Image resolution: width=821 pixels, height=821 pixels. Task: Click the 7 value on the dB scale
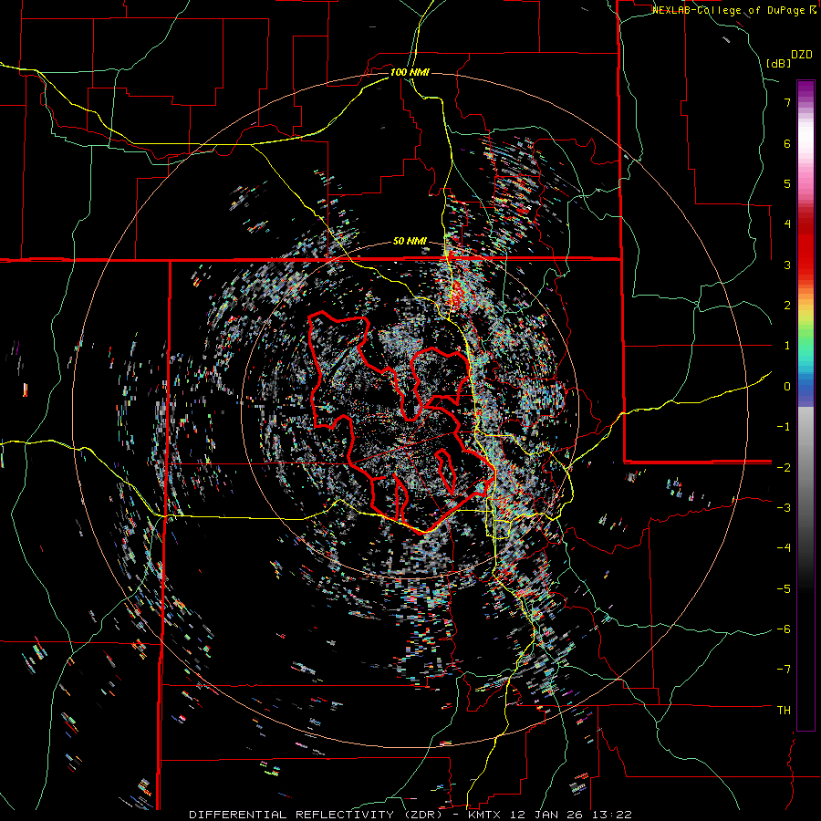tap(787, 102)
